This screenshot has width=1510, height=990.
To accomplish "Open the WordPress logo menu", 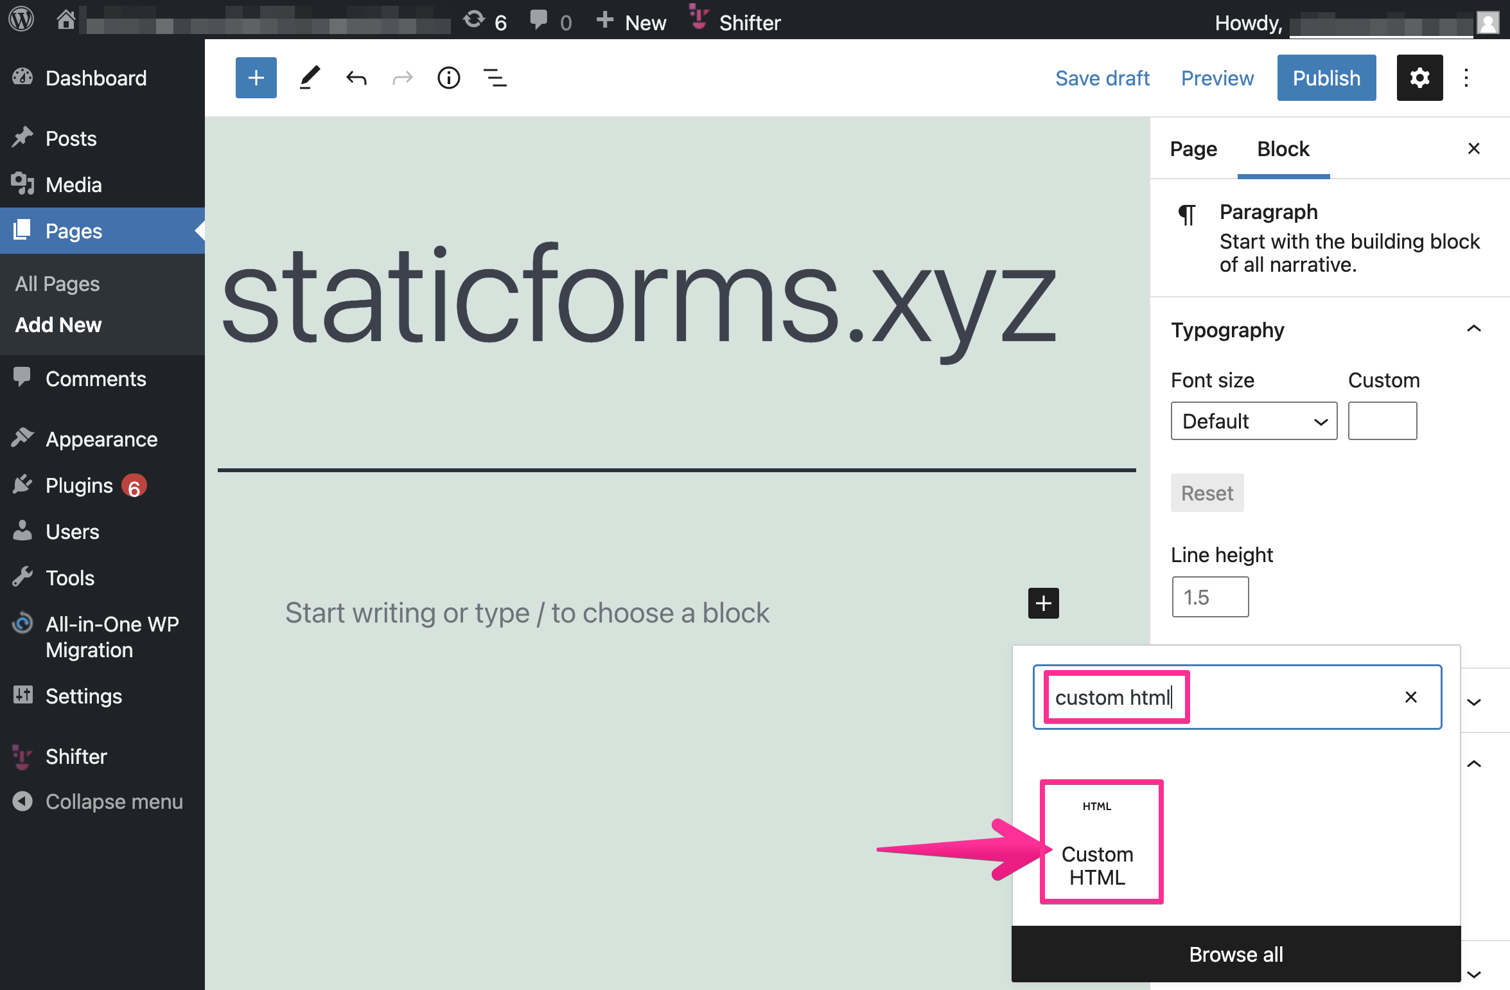I will click(21, 20).
